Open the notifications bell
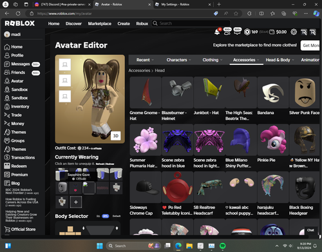The height and width of the screenshot is (252, 322). 217,32
